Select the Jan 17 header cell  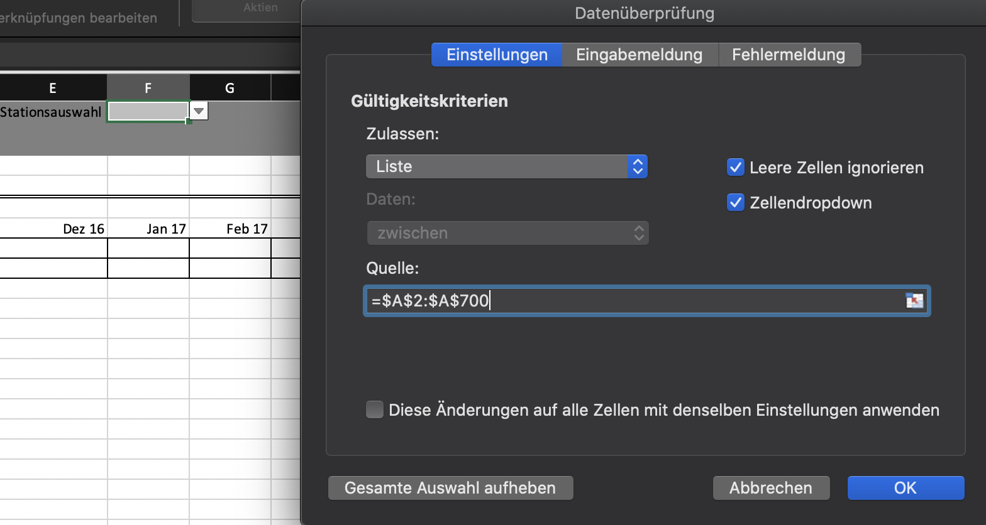click(148, 229)
